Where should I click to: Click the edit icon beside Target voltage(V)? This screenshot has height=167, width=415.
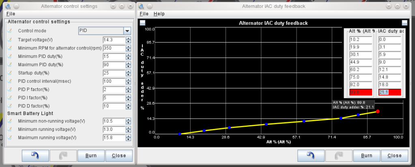click(9, 40)
